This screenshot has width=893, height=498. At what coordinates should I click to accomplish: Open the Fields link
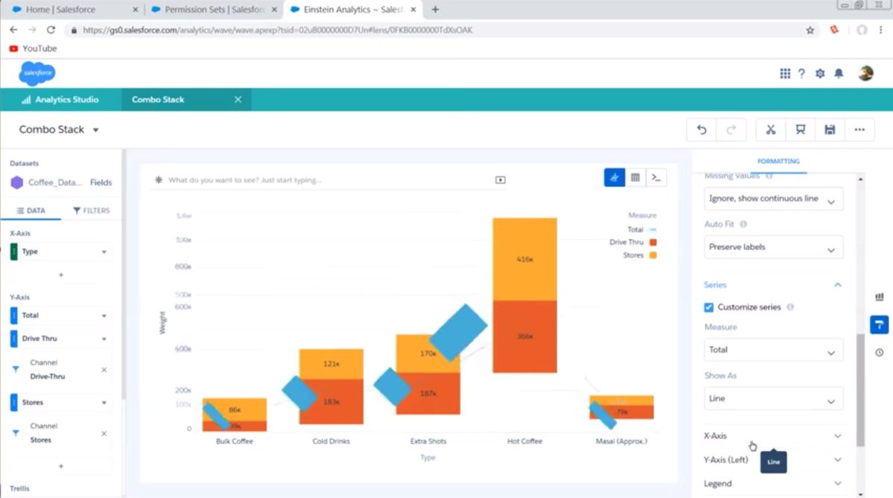[101, 182]
